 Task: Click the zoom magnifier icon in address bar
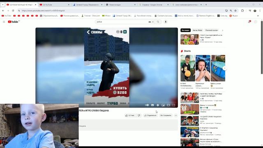point(231,11)
